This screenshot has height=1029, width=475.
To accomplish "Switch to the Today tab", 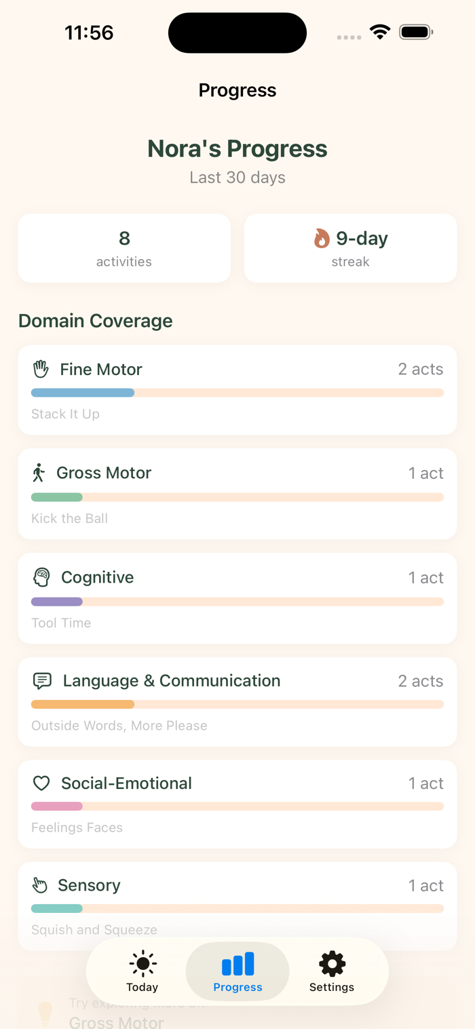I will [x=142, y=971].
